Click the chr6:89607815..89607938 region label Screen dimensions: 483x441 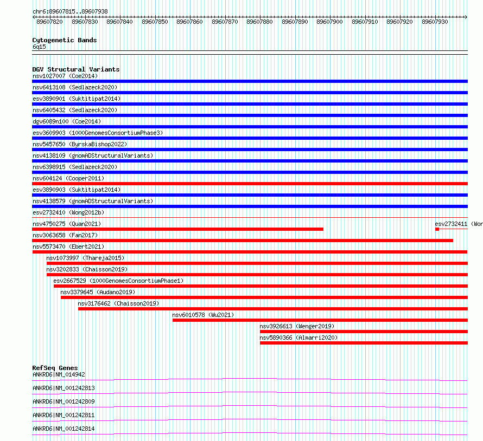(x=70, y=12)
